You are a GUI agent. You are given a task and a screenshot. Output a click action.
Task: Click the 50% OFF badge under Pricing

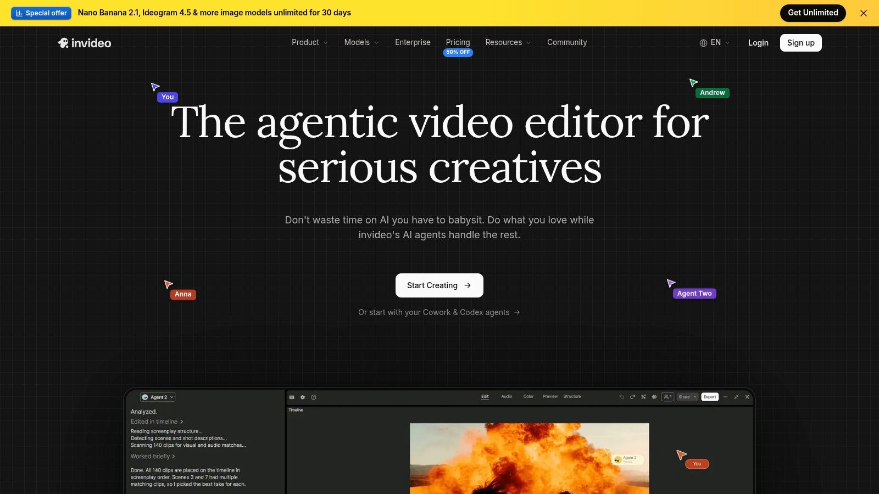pos(458,52)
